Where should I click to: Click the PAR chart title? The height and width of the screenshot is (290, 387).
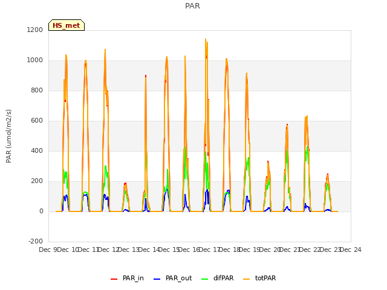click(x=192, y=5)
